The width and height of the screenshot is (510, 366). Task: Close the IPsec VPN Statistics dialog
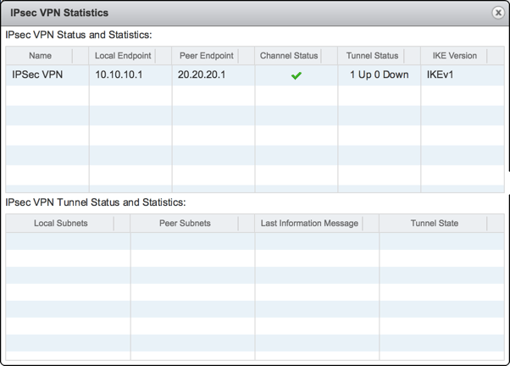tap(498, 13)
